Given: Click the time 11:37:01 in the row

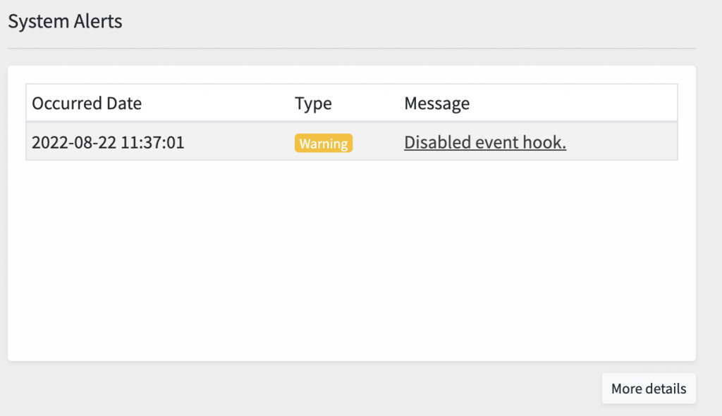Looking at the screenshot, I should 152,142.
